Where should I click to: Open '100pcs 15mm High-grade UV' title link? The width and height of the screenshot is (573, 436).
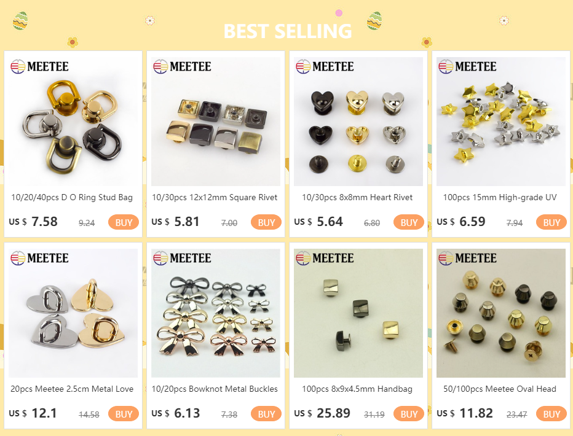(x=500, y=197)
